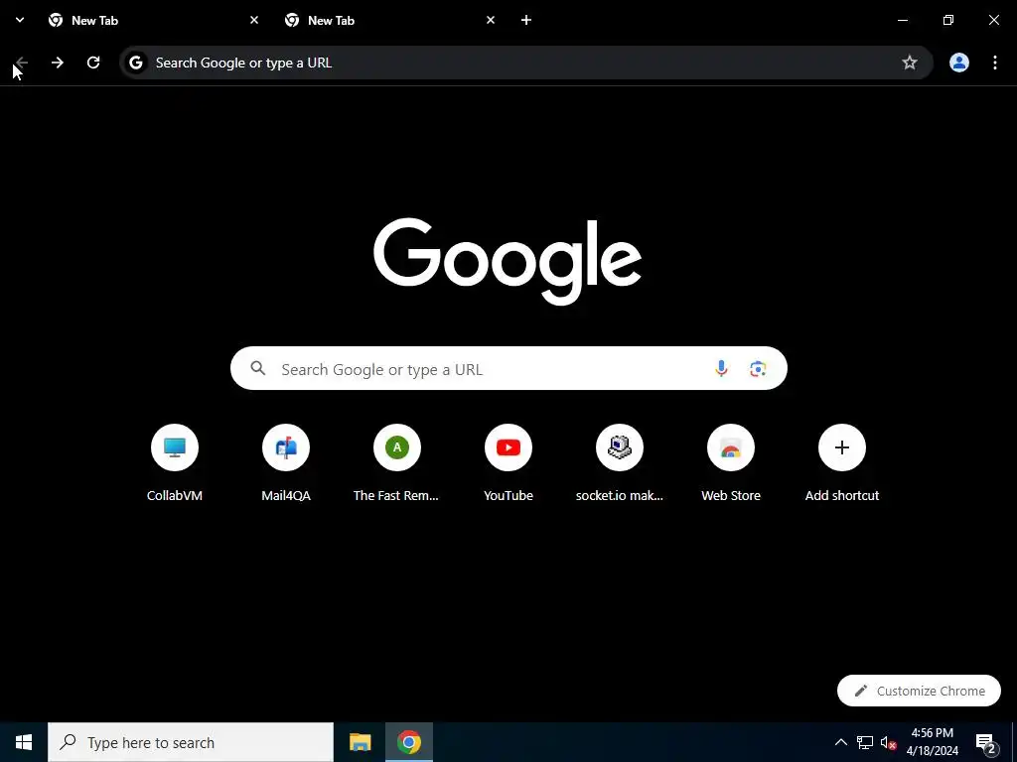Start voice search with microphone icon
Image resolution: width=1017 pixels, height=762 pixels.
tap(721, 368)
